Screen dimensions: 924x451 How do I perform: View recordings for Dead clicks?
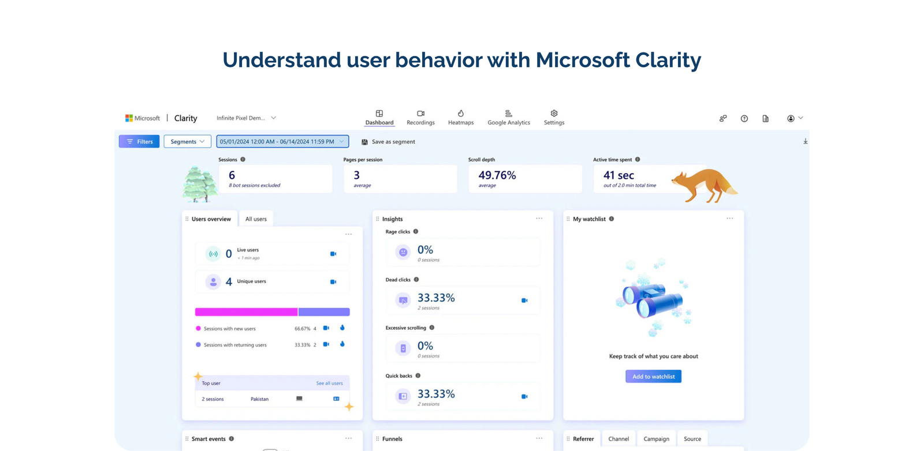524,300
